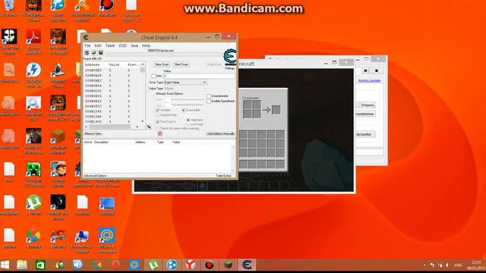Toggle the CopyOnWrite checkbox
Image resolution: width=486 pixels, height=273 pixels.
[x=157, y=115]
